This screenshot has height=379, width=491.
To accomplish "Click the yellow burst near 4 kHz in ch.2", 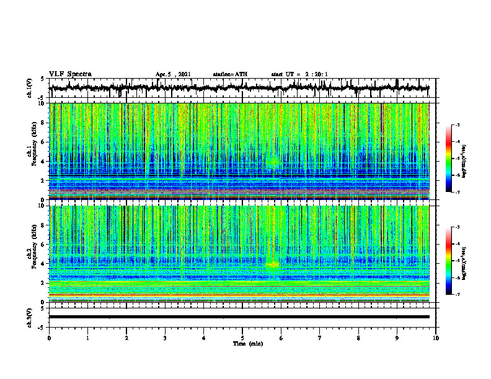I will [272, 265].
